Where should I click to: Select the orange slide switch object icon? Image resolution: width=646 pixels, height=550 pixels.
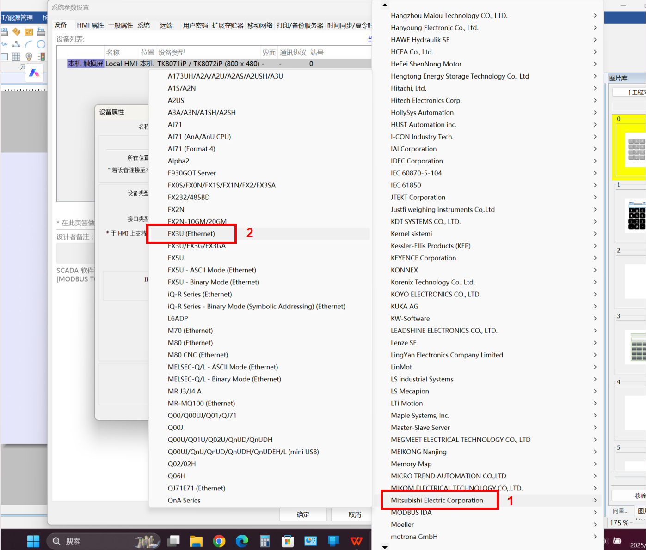29,32
